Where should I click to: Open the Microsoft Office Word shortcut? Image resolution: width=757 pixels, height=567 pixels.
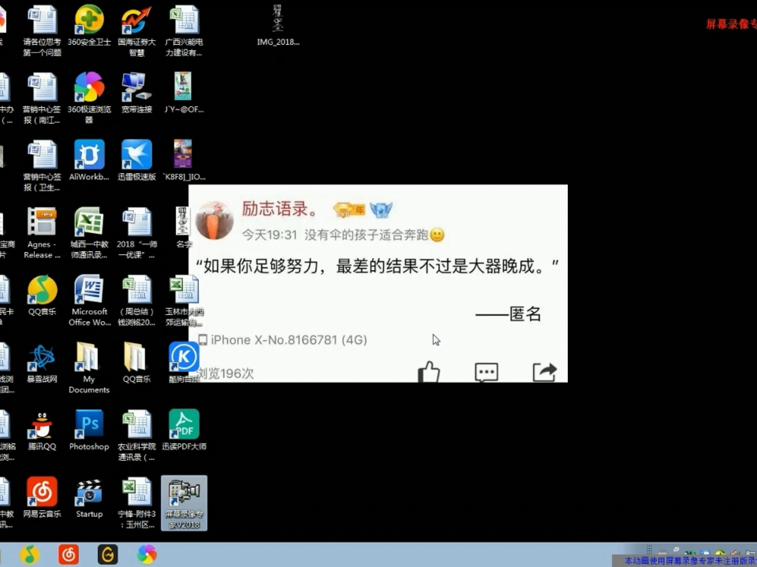tap(90, 300)
